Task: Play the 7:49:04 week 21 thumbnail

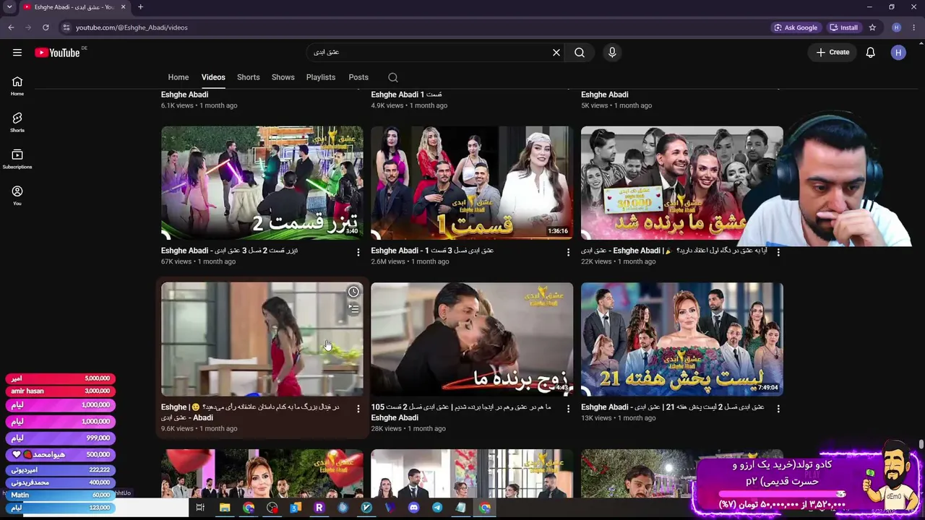Action: click(x=682, y=339)
